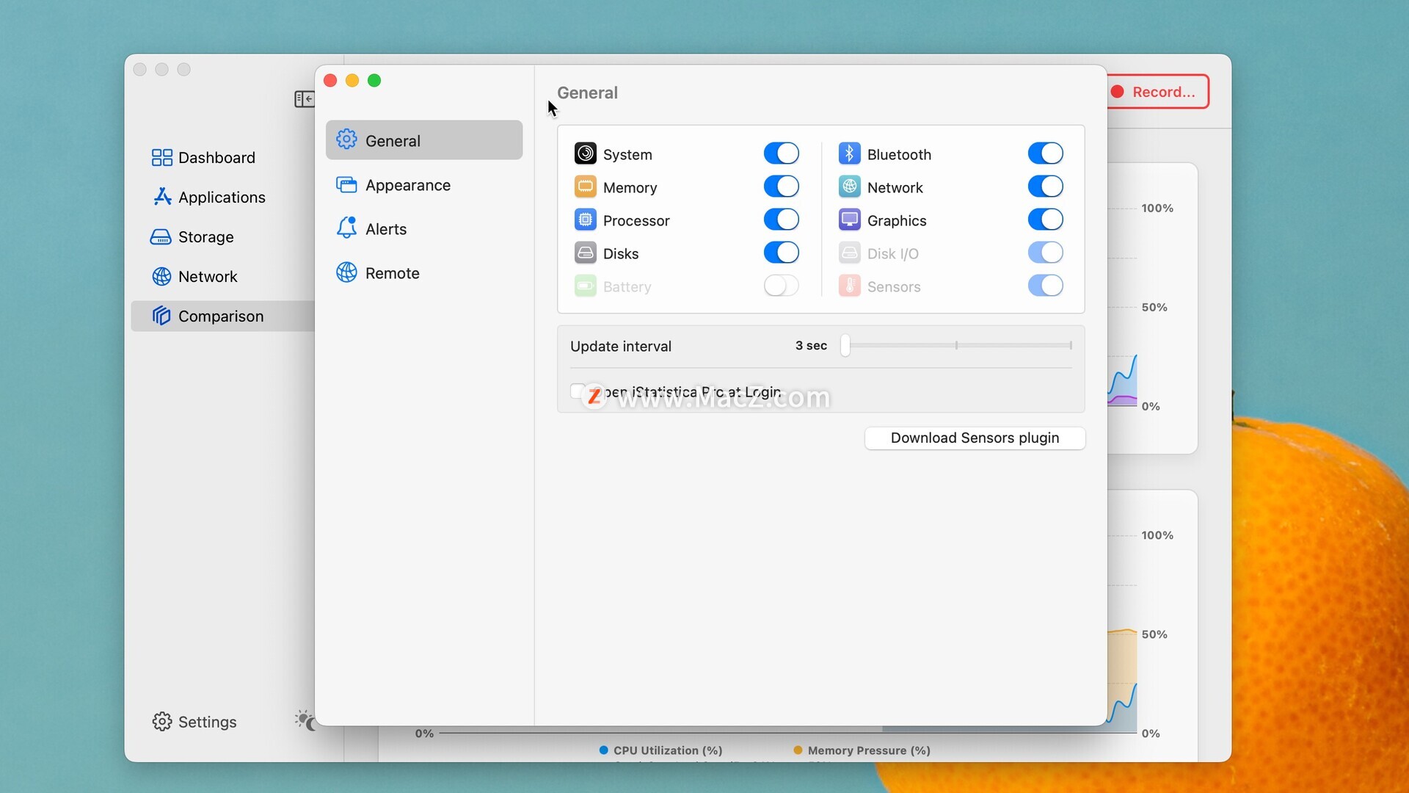Click the Sensors thermometer icon
Image resolution: width=1409 pixels, height=793 pixels.
point(849,286)
